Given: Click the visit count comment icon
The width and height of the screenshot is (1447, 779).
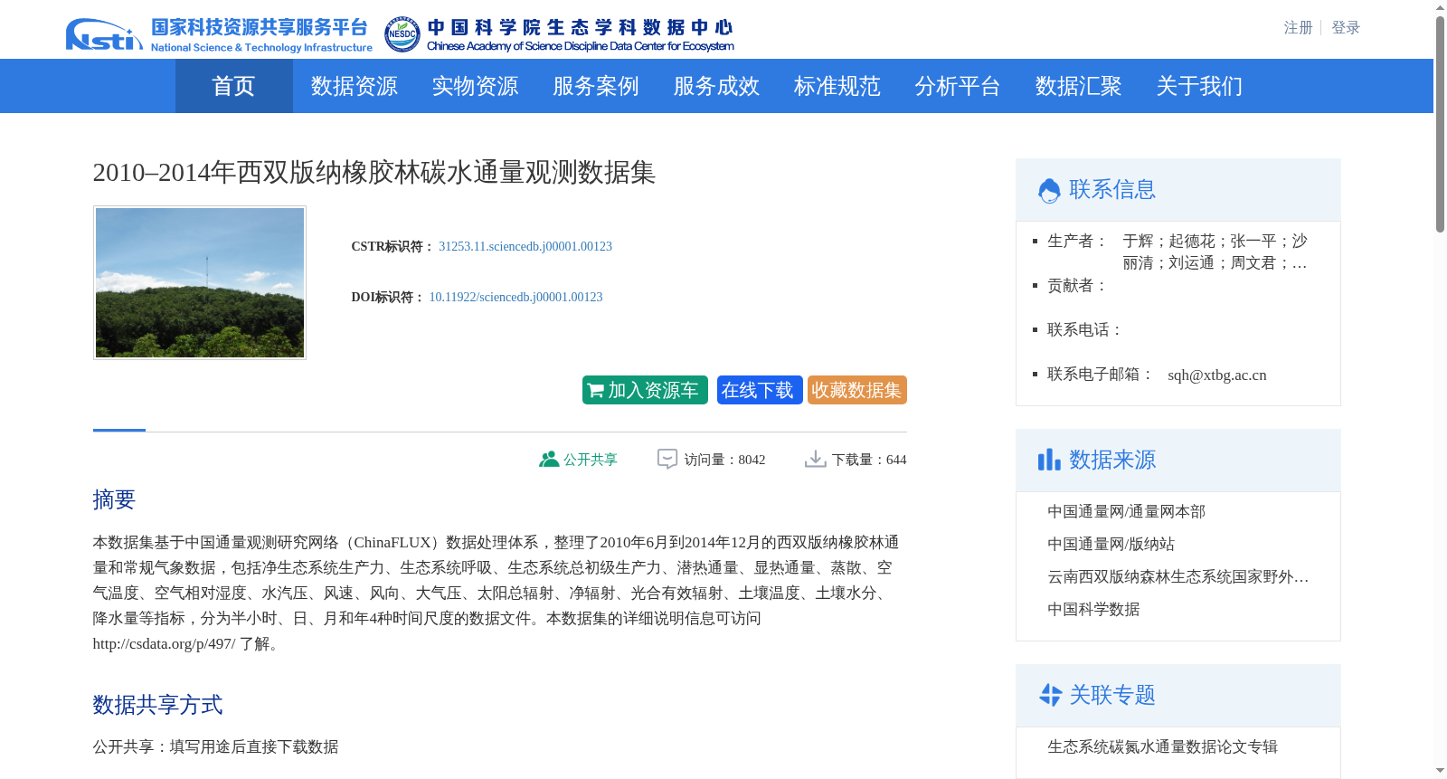Looking at the screenshot, I should [x=667, y=459].
